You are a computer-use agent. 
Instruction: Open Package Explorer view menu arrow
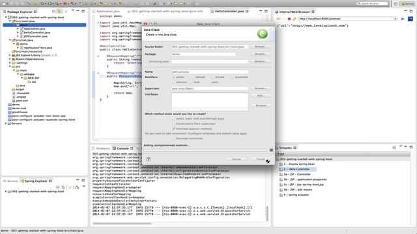click(x=72, y=10)
